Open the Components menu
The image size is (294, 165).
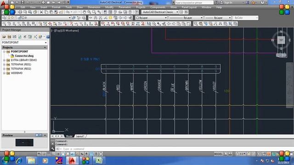[x=158, y=7]
